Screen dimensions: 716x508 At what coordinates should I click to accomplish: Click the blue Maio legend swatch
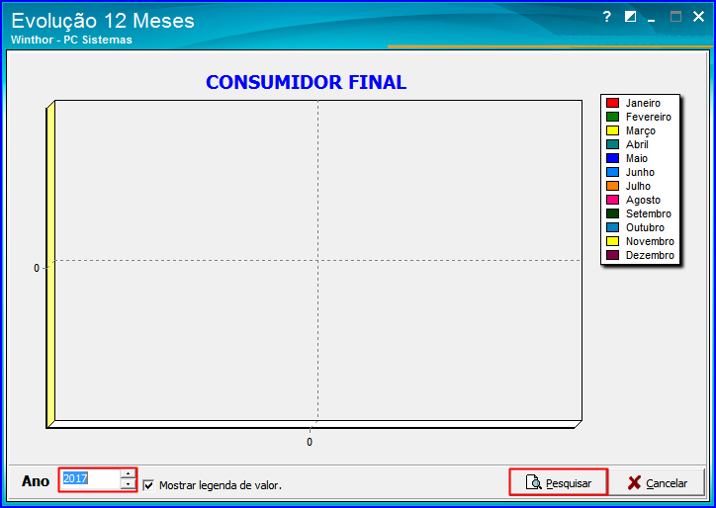pyautogui.click(x=612, y=158)
